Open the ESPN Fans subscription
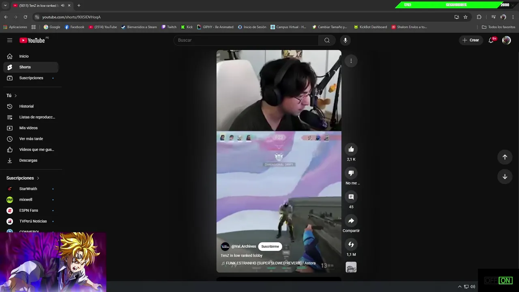The image size is (519, 292). tap(31, 210)
